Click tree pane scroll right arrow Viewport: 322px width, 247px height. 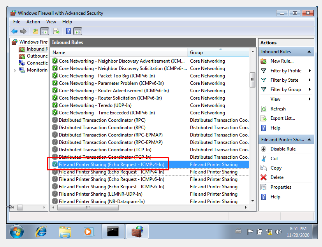tap(44, 207)
